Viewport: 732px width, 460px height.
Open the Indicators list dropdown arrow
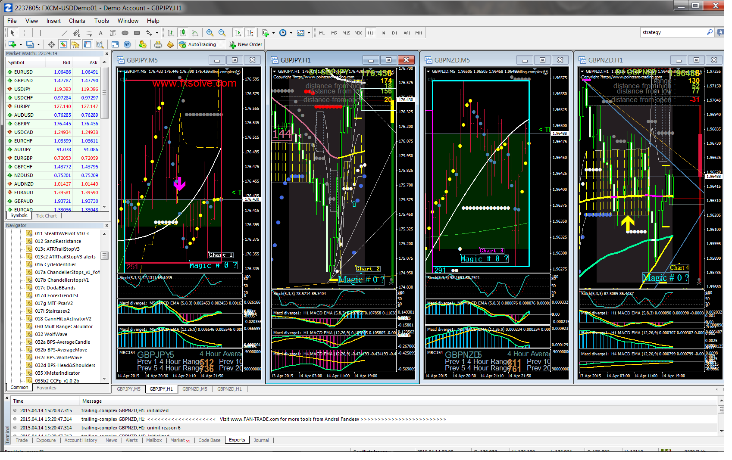(273, 33)
